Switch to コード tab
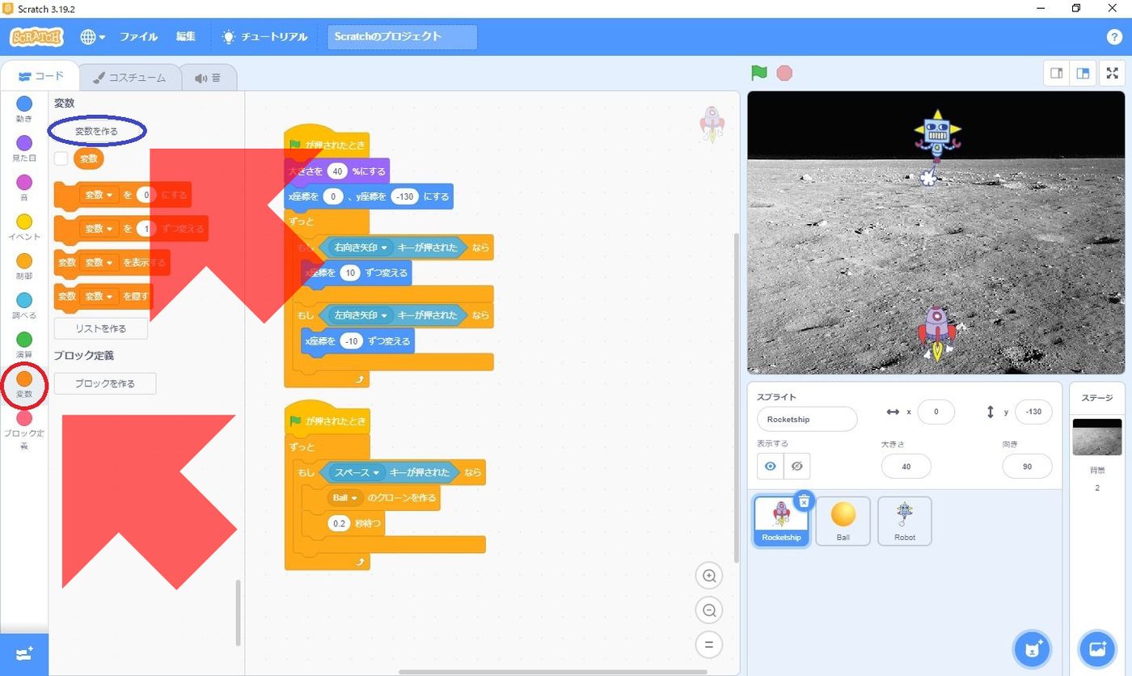 point(40,76)
